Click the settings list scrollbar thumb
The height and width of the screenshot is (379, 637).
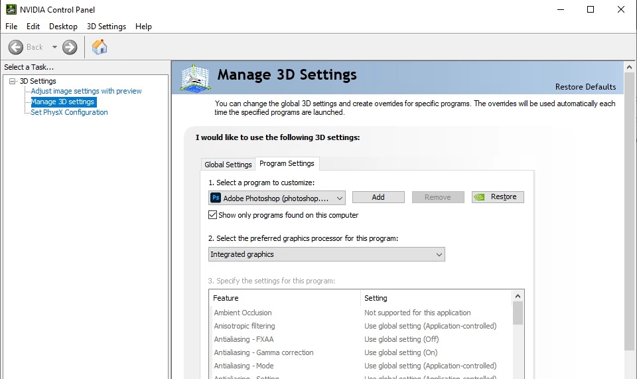[518, 313]
